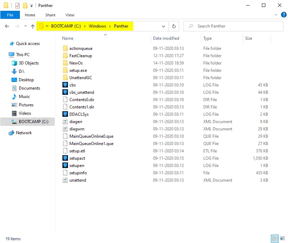Select the MainQueueOnline0.que file name
The height and width of the screenshot is (243, 288).
91,136
